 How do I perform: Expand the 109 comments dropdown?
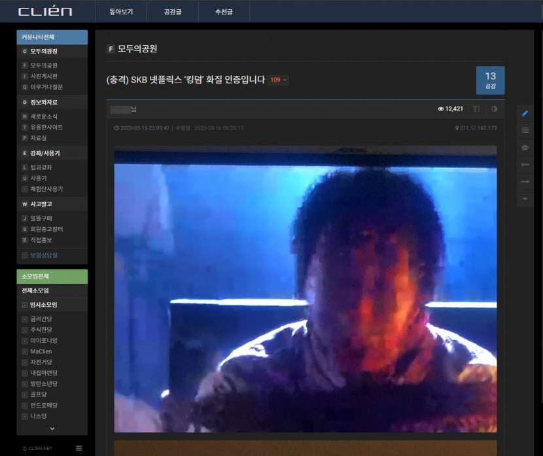tap(278, 80)
